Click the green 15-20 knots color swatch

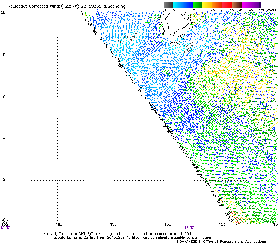tap(198, 5)
